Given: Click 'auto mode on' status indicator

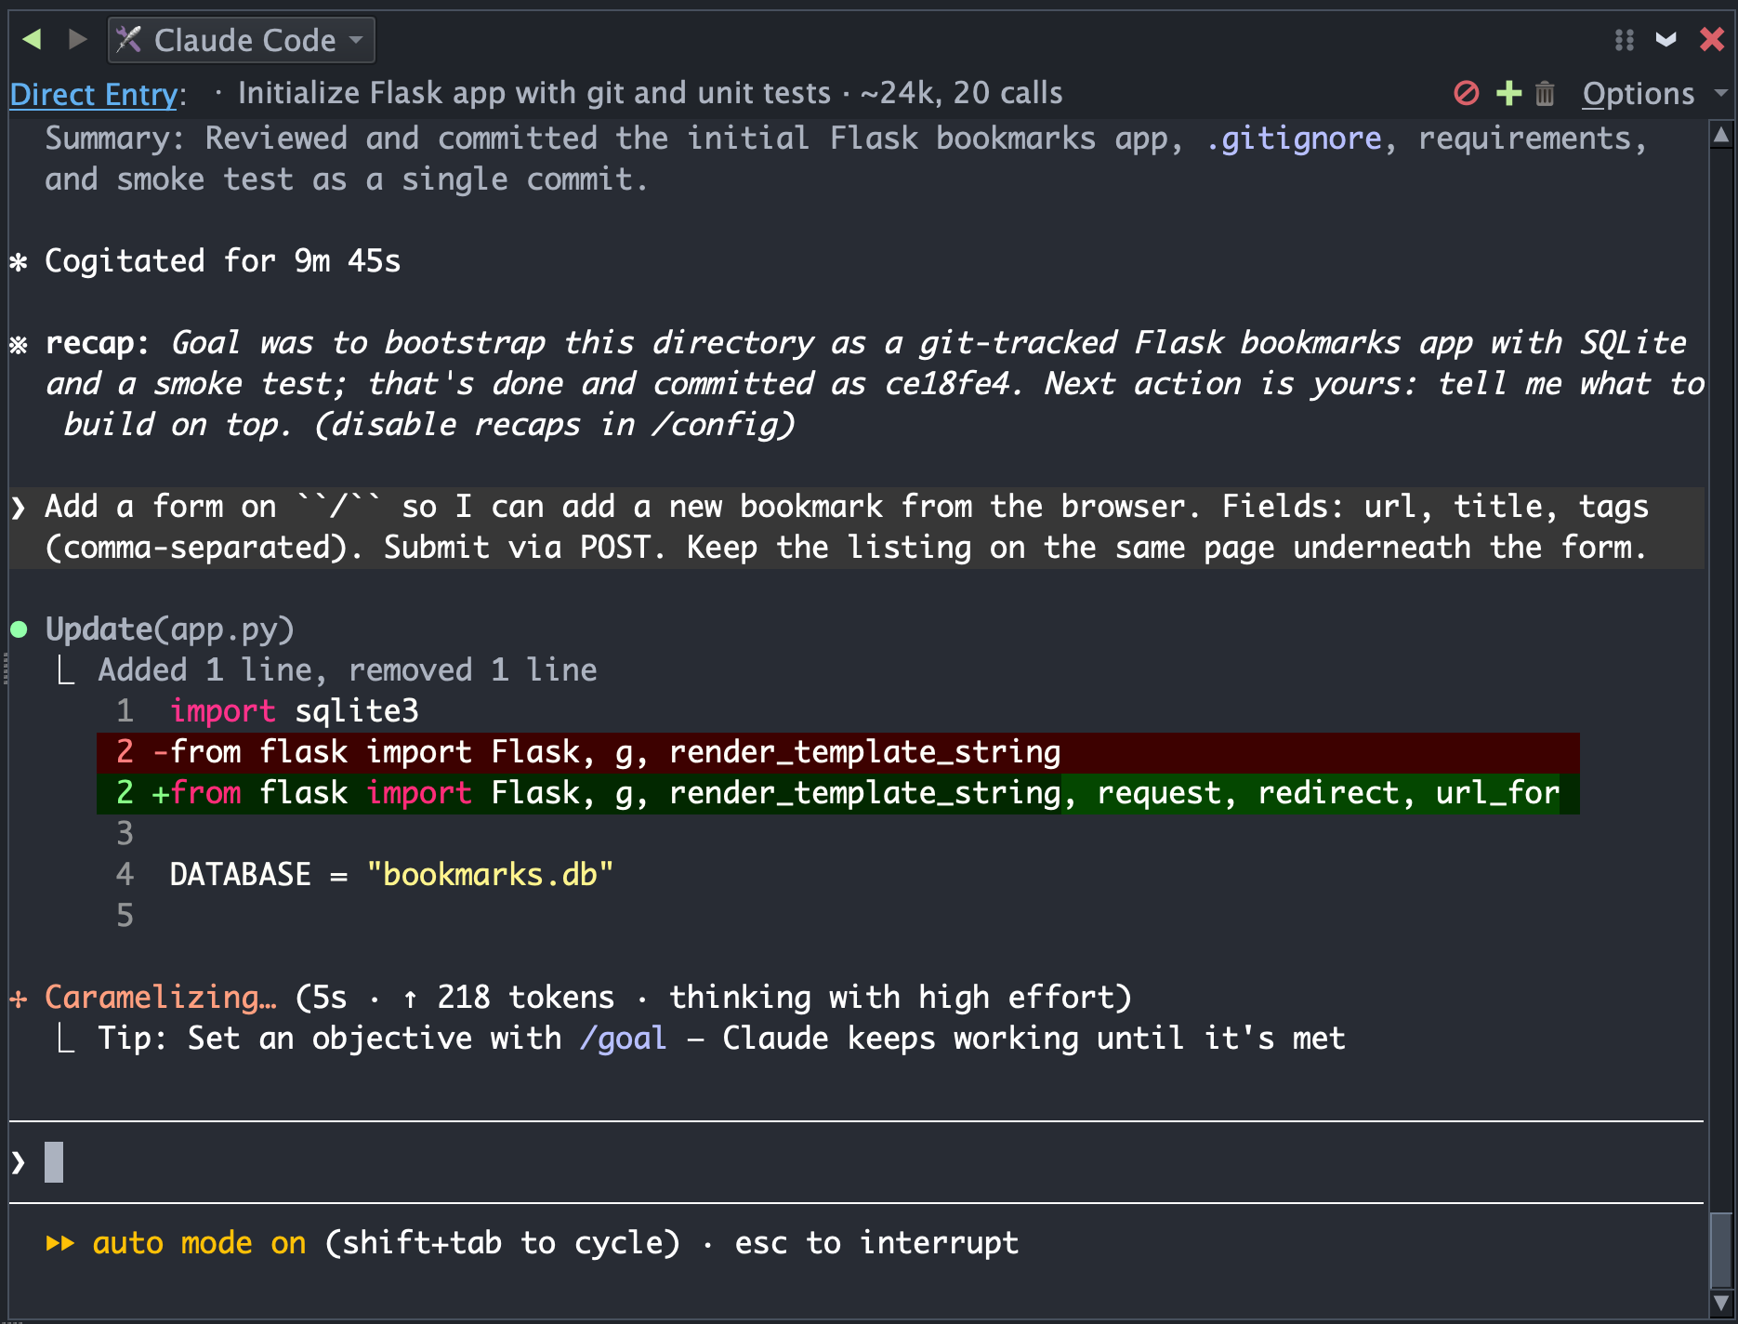Looking at the screenshot, I should (199, 1243).
